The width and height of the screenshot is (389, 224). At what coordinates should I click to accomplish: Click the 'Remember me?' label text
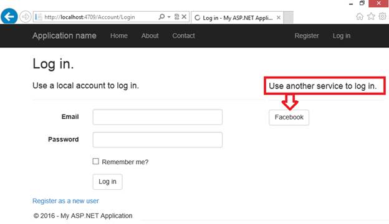[x=125, y=162]
